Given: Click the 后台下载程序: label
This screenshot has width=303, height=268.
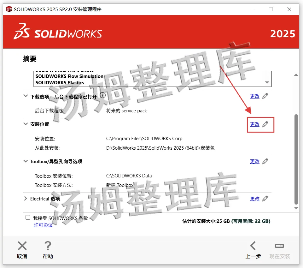Looking at the screenshot, I should (50, 111).
